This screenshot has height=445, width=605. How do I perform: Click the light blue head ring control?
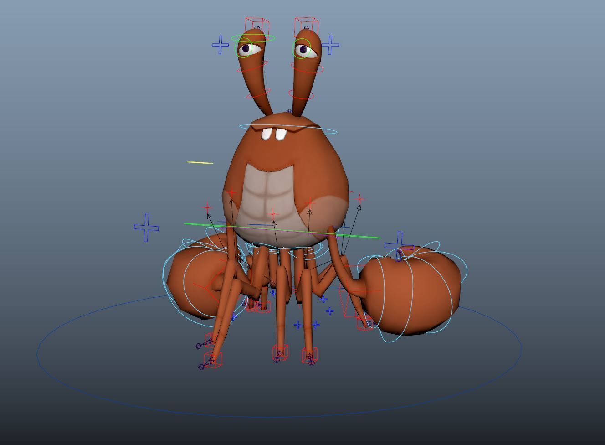[288, 129]
